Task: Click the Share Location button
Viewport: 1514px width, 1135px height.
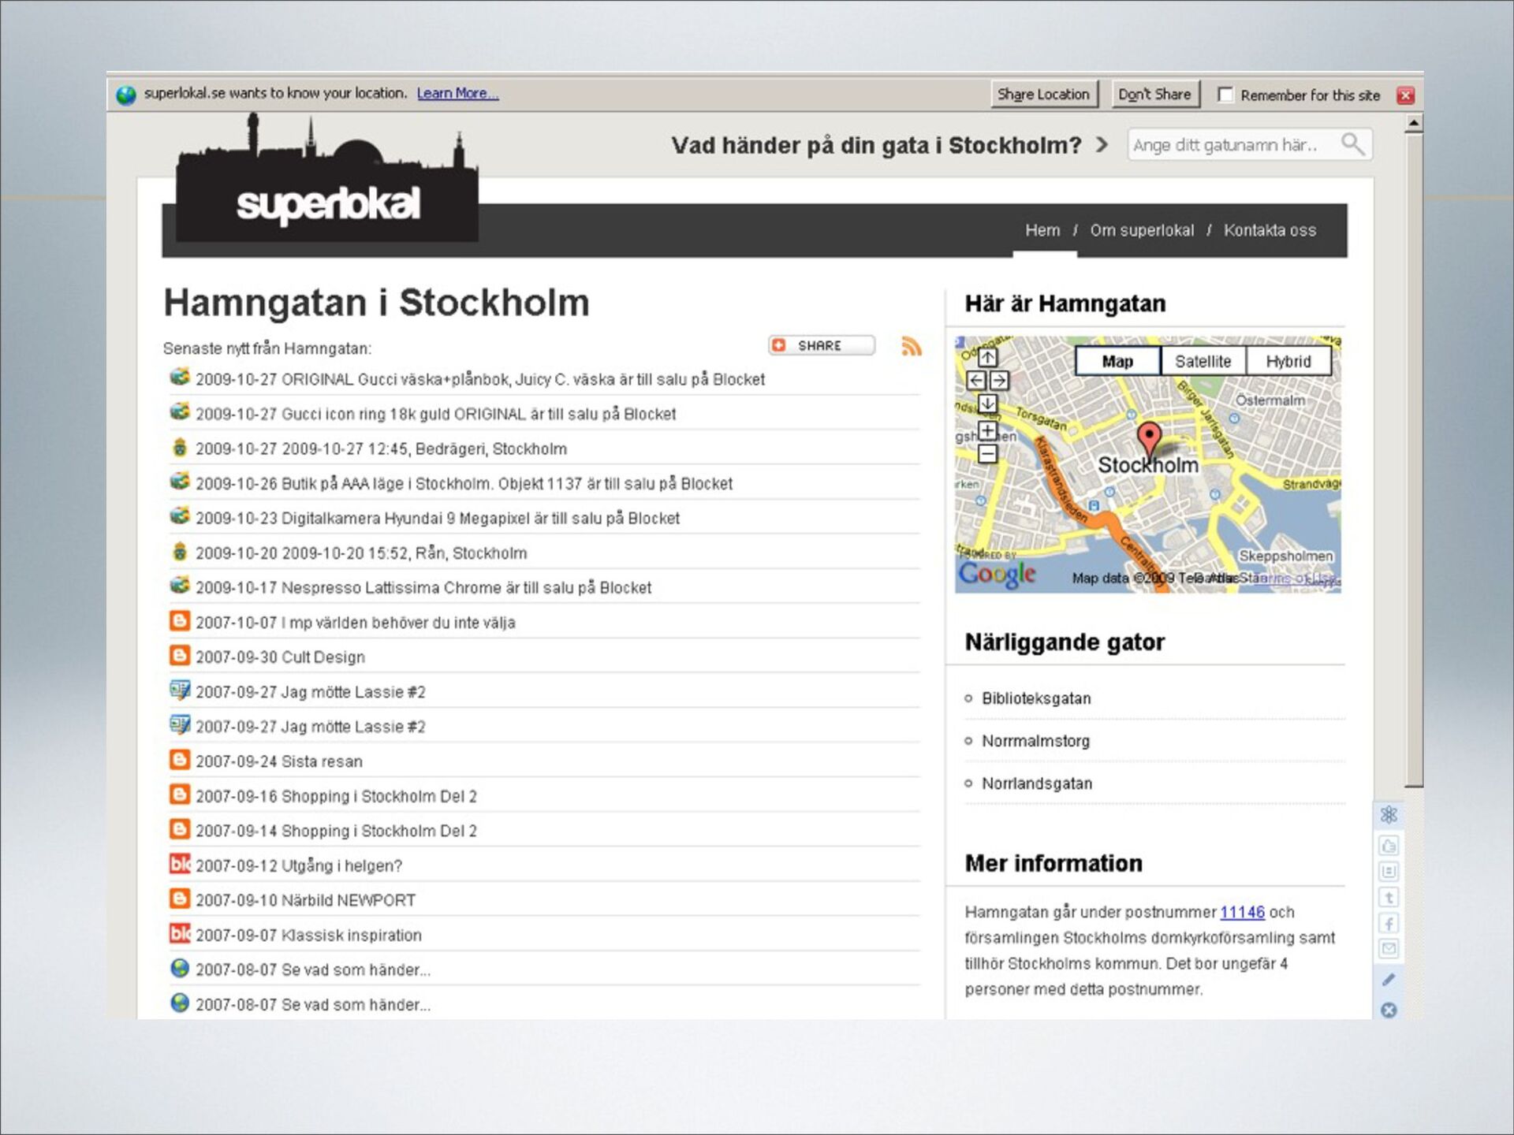Action: [1043, 95]
